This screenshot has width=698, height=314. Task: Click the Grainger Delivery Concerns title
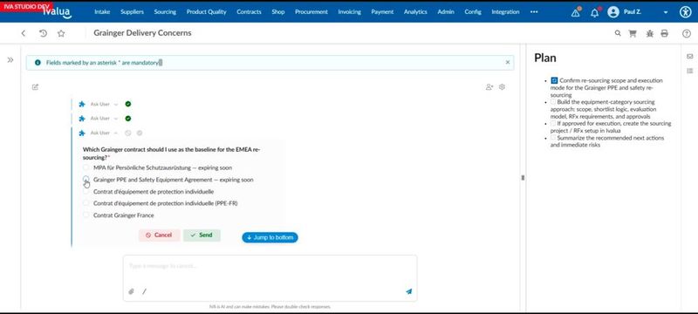(x=142, y=33)
